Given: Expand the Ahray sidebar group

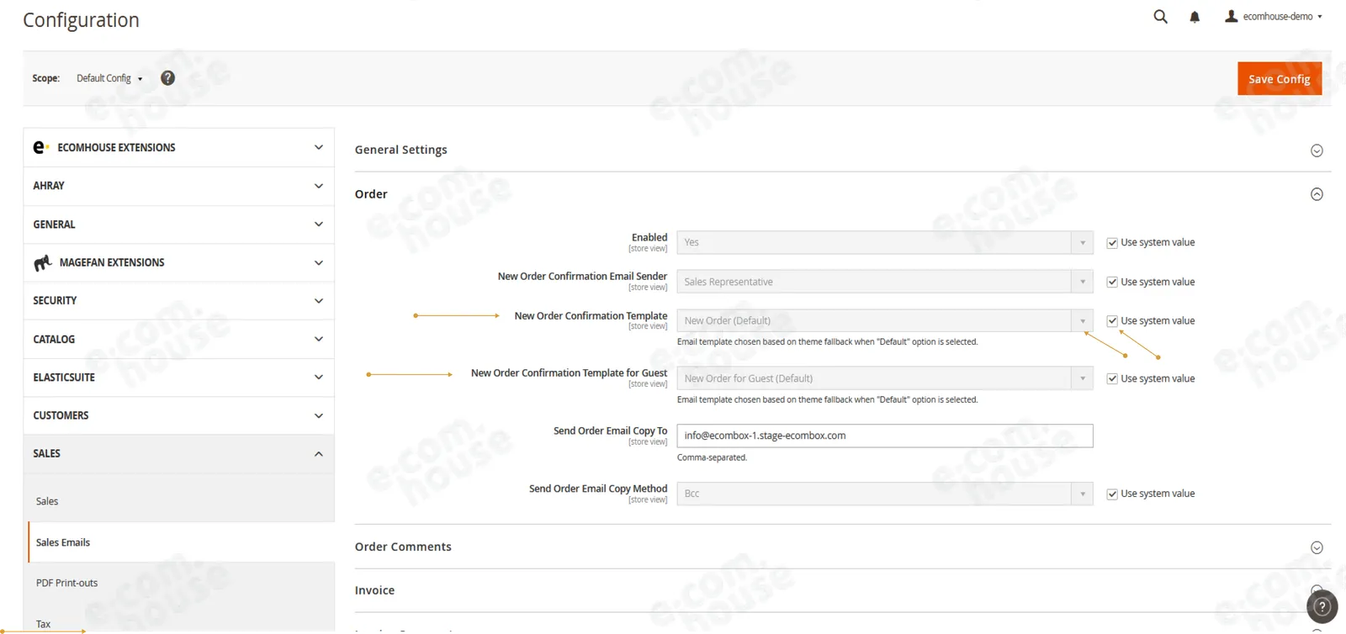Looking at the screenshot, I should (178, 186).
